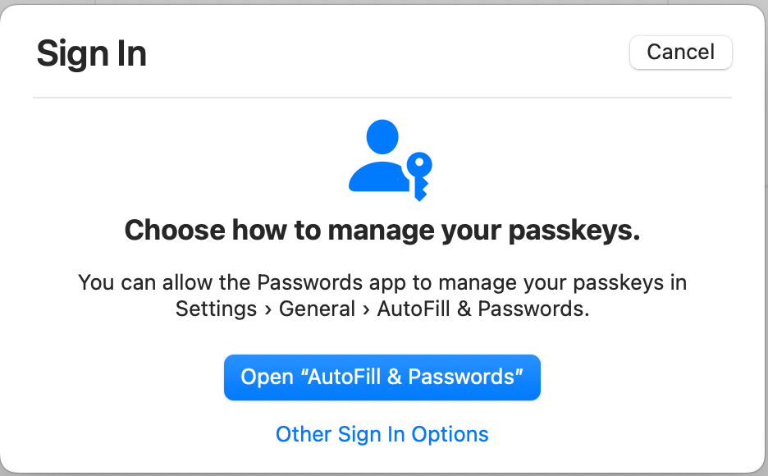Click the "Sign In" dialog title
Image resolution: width=768 pixels, height=476 pixels.
click(x=91, y=54)
